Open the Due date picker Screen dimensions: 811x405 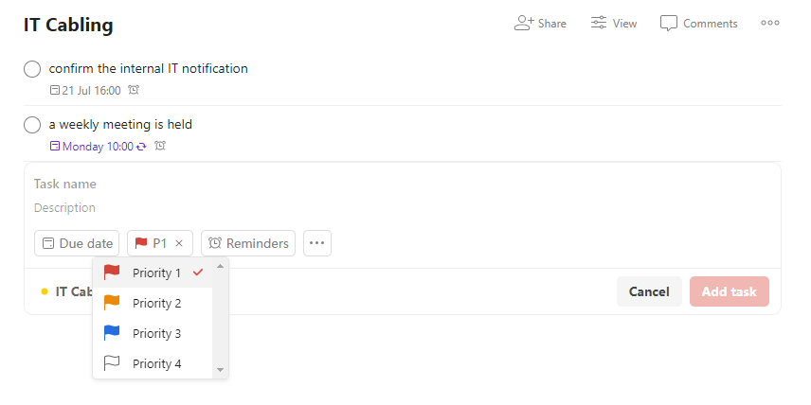tap(77, 243)
